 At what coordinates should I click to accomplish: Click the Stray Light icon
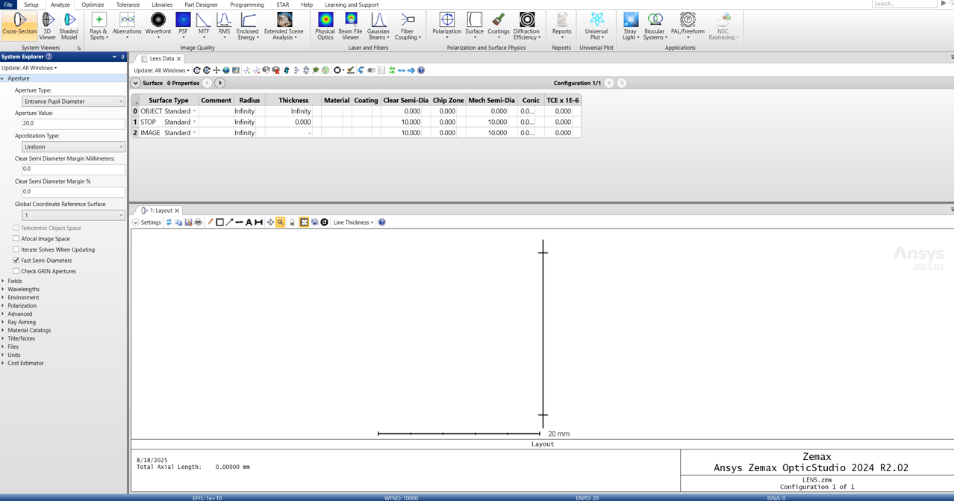point(631,24)
